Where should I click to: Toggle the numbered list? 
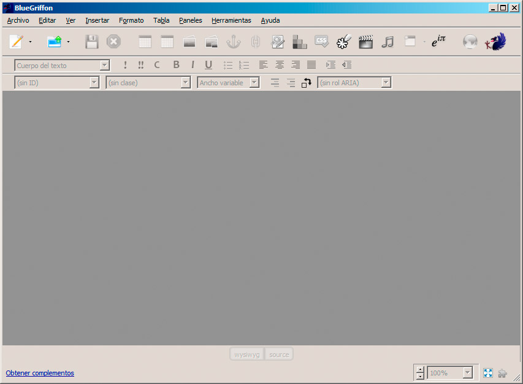(244, 65)
